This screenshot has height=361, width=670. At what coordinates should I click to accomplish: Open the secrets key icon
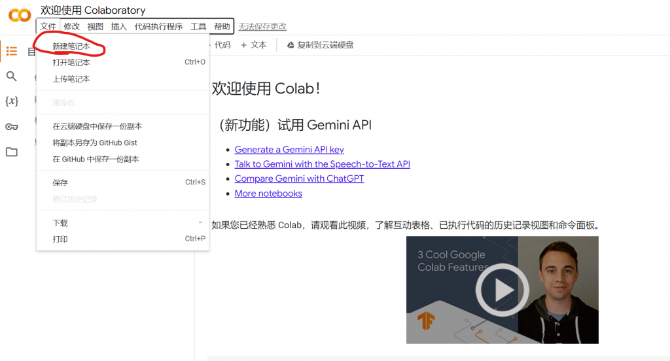[12, 127]
